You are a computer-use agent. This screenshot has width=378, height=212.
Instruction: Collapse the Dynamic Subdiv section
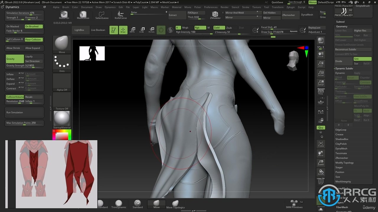(344, 68)
